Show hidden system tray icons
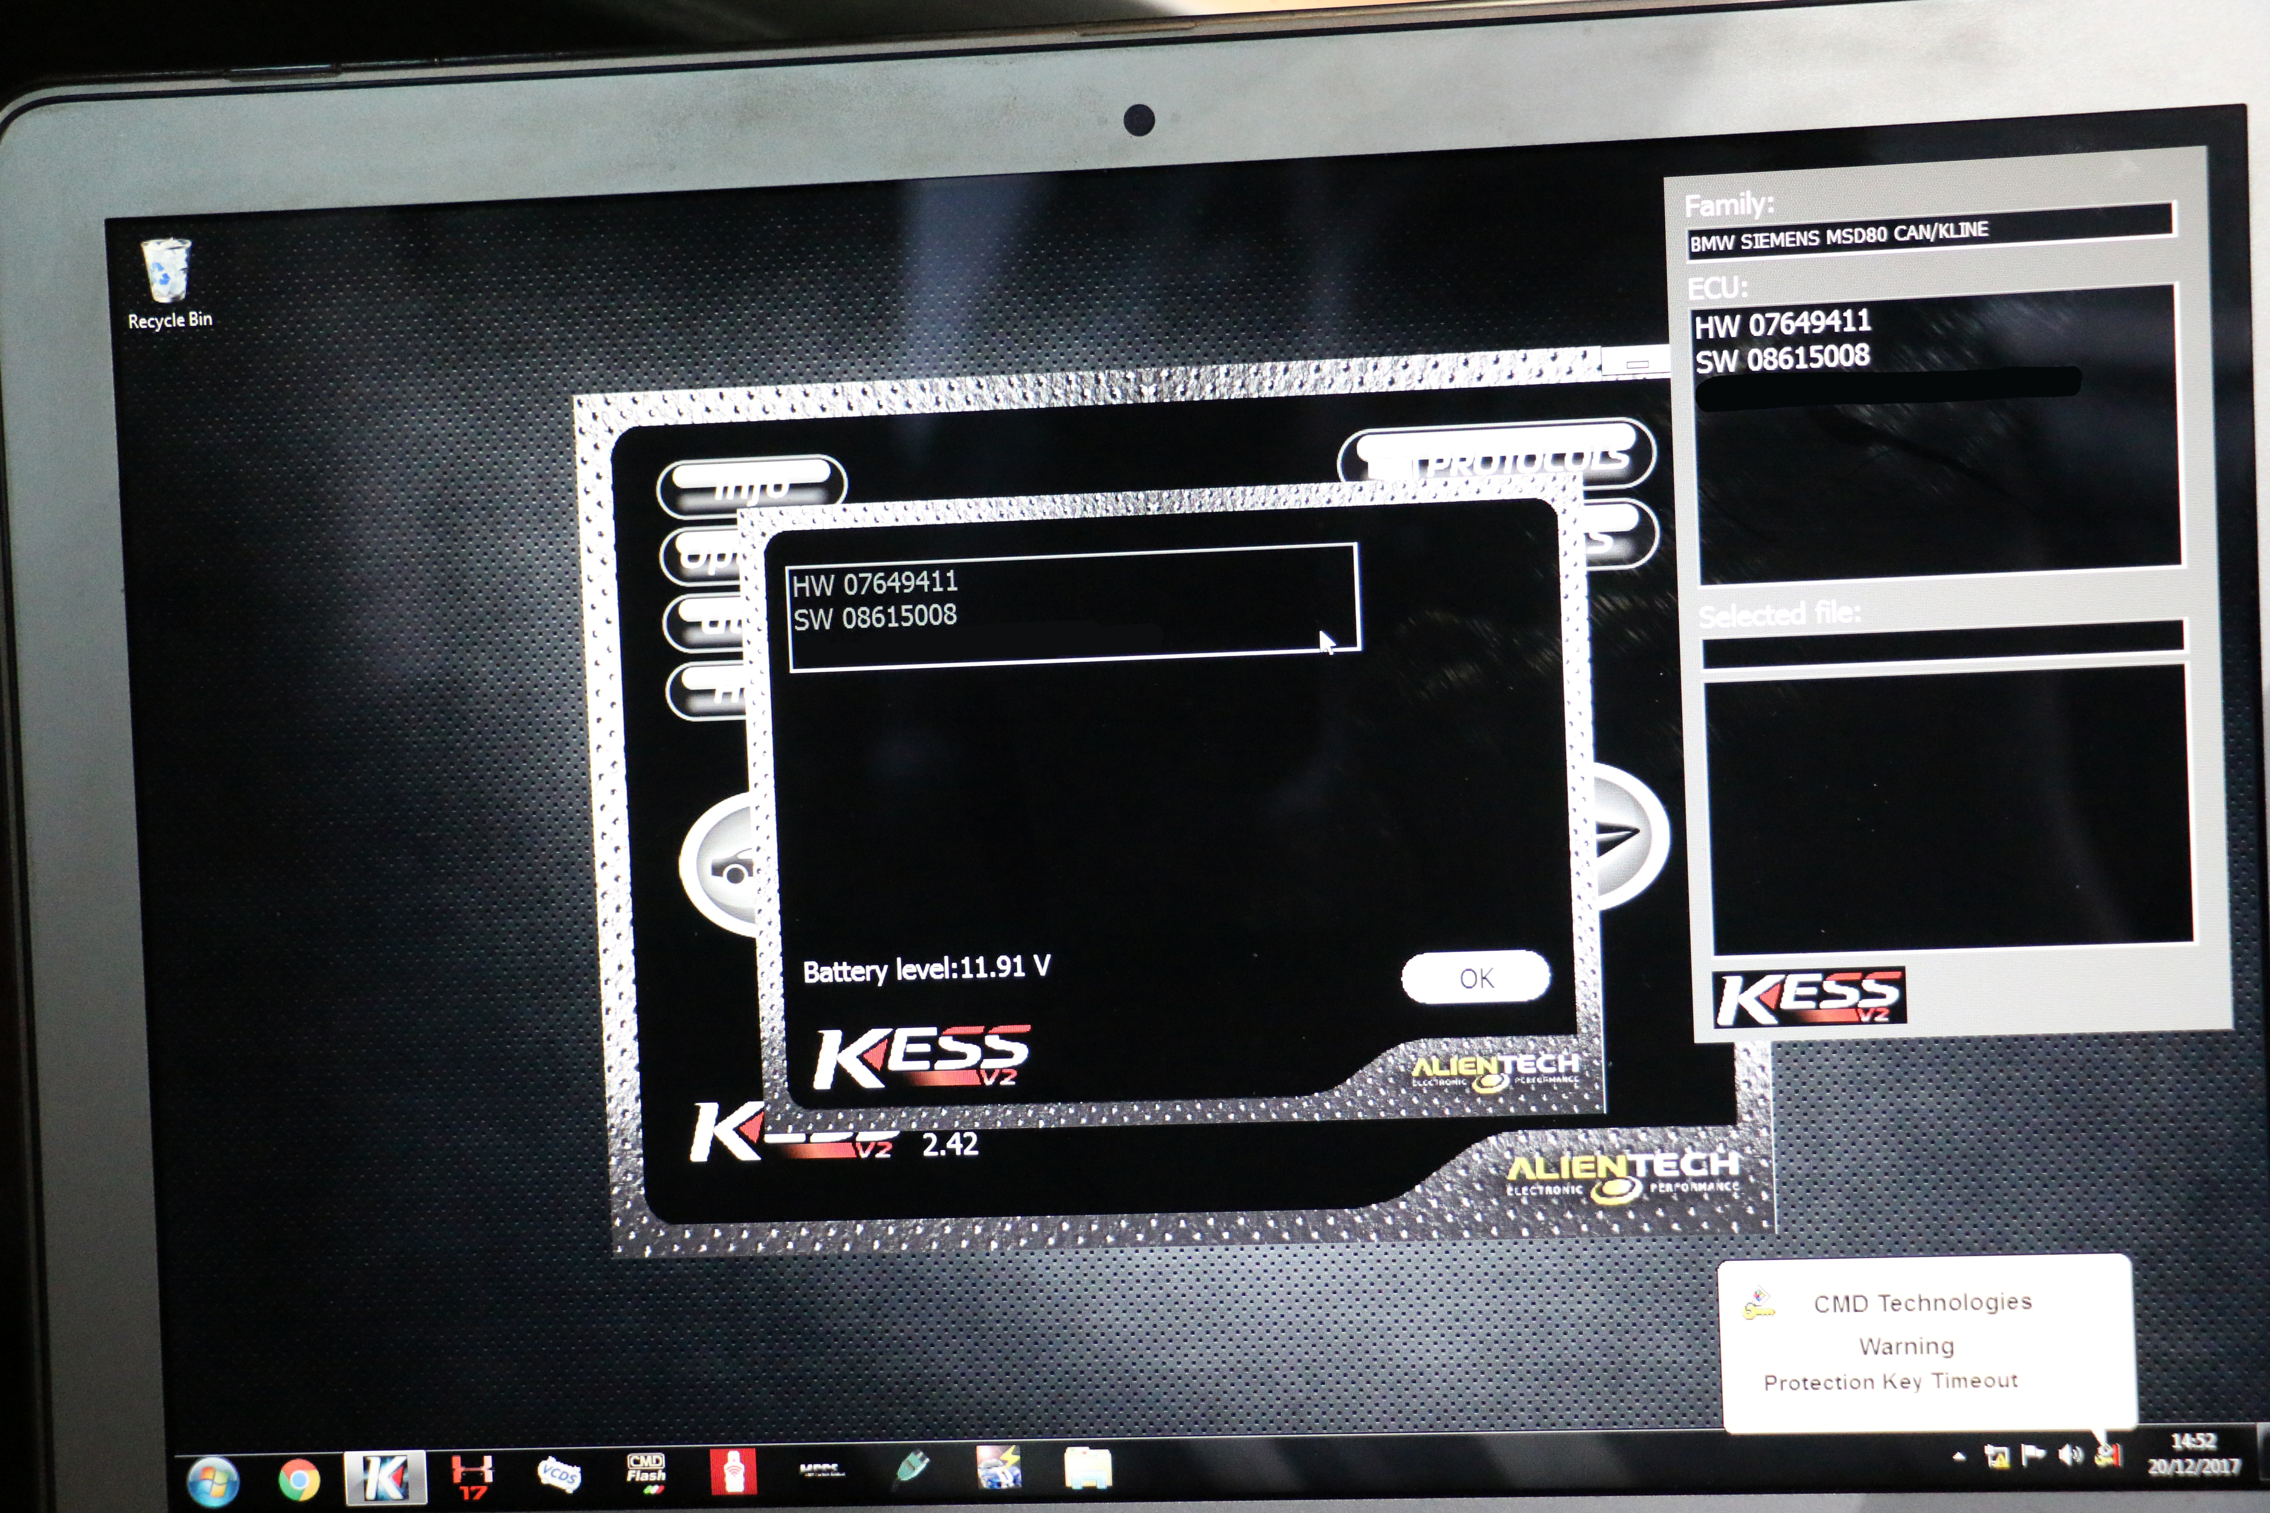This screenshot has height=1513, width=2270. pyautogui.click(x=1959, y=1456)
